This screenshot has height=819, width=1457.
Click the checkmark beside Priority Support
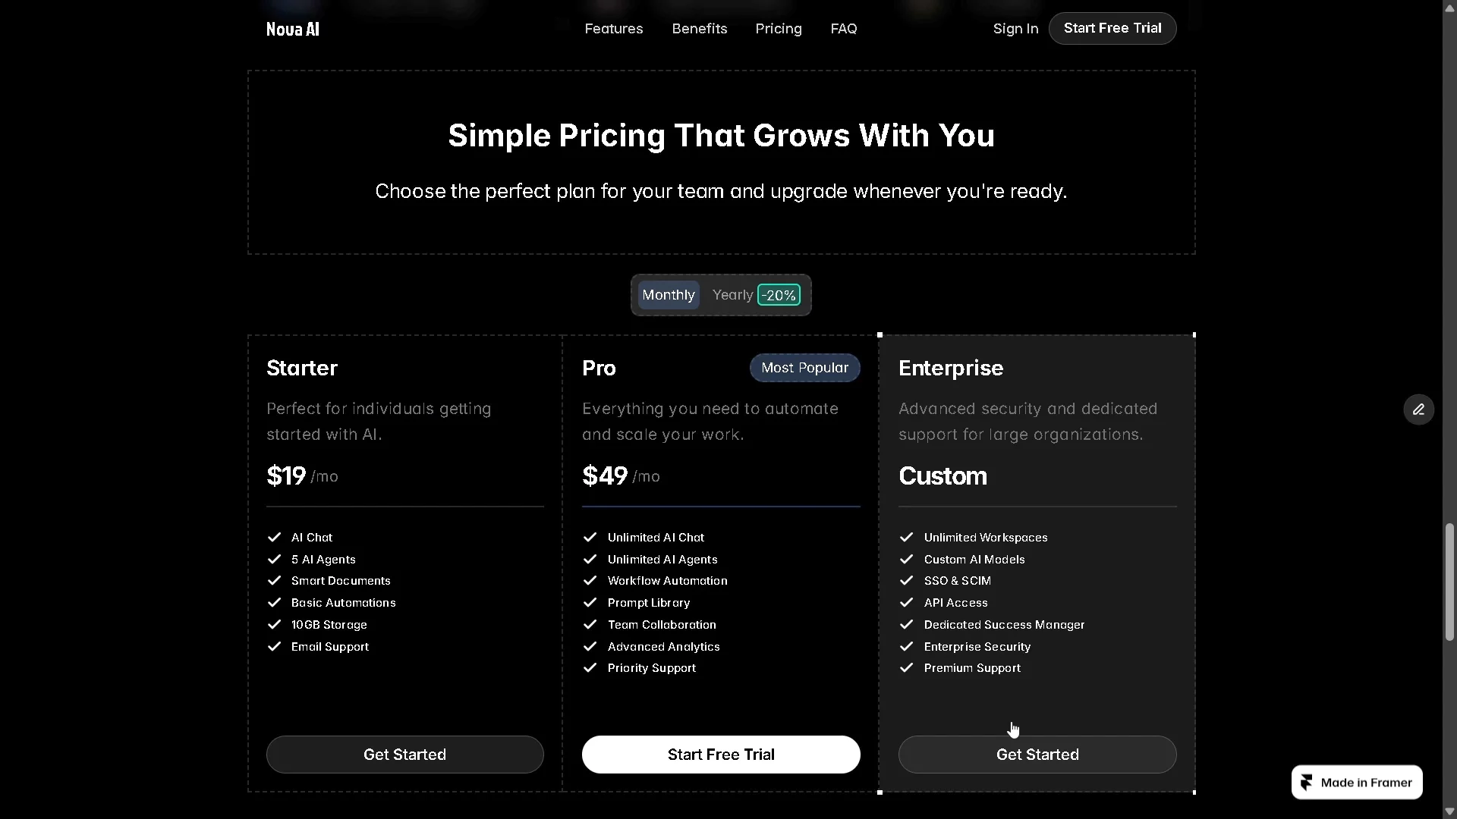point(590,667)
